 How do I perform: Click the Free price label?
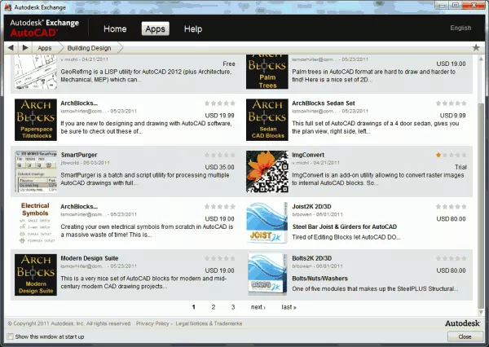click(x=229, y=64)
